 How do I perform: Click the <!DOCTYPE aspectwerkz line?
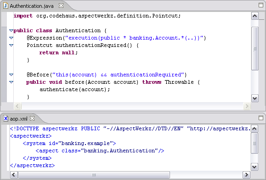click(x=130, y=128)
